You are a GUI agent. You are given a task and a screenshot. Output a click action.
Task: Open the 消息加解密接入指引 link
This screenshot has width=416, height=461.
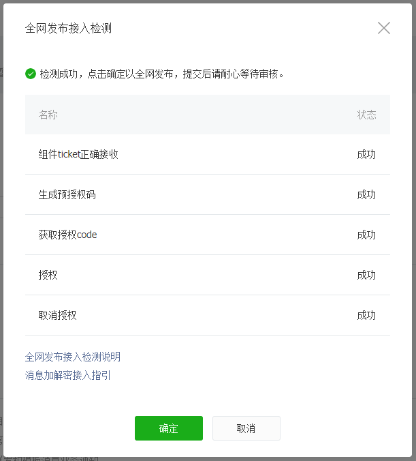(68, 375)
